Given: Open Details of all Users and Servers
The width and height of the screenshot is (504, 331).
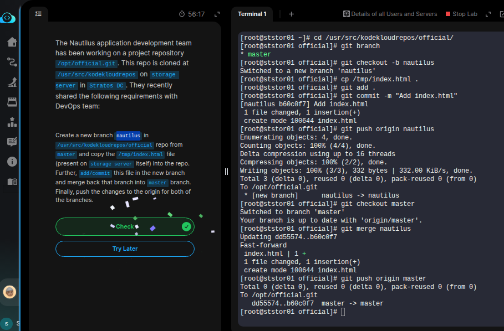Looking at the screenshot, I should click(390, 14).
